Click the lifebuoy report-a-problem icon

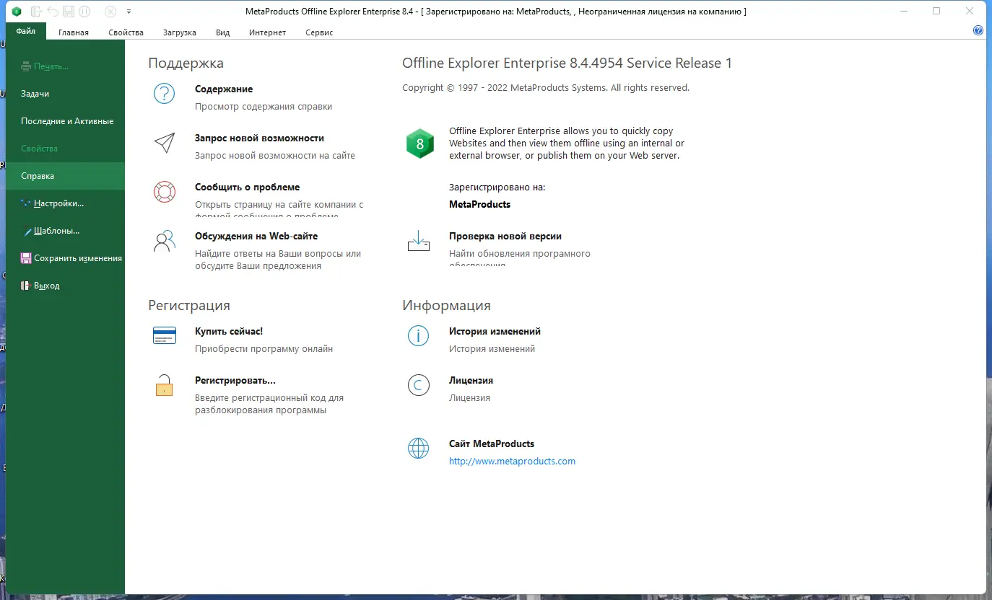tap(165, 191)
